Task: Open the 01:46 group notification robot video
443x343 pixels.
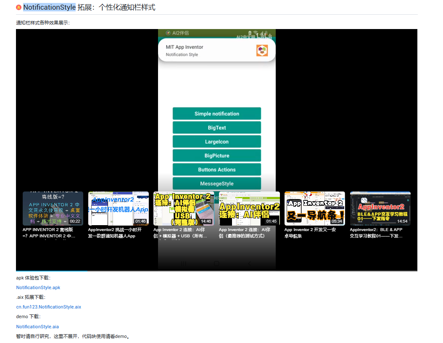Action: pyautogui.click(x=119, y=208)
